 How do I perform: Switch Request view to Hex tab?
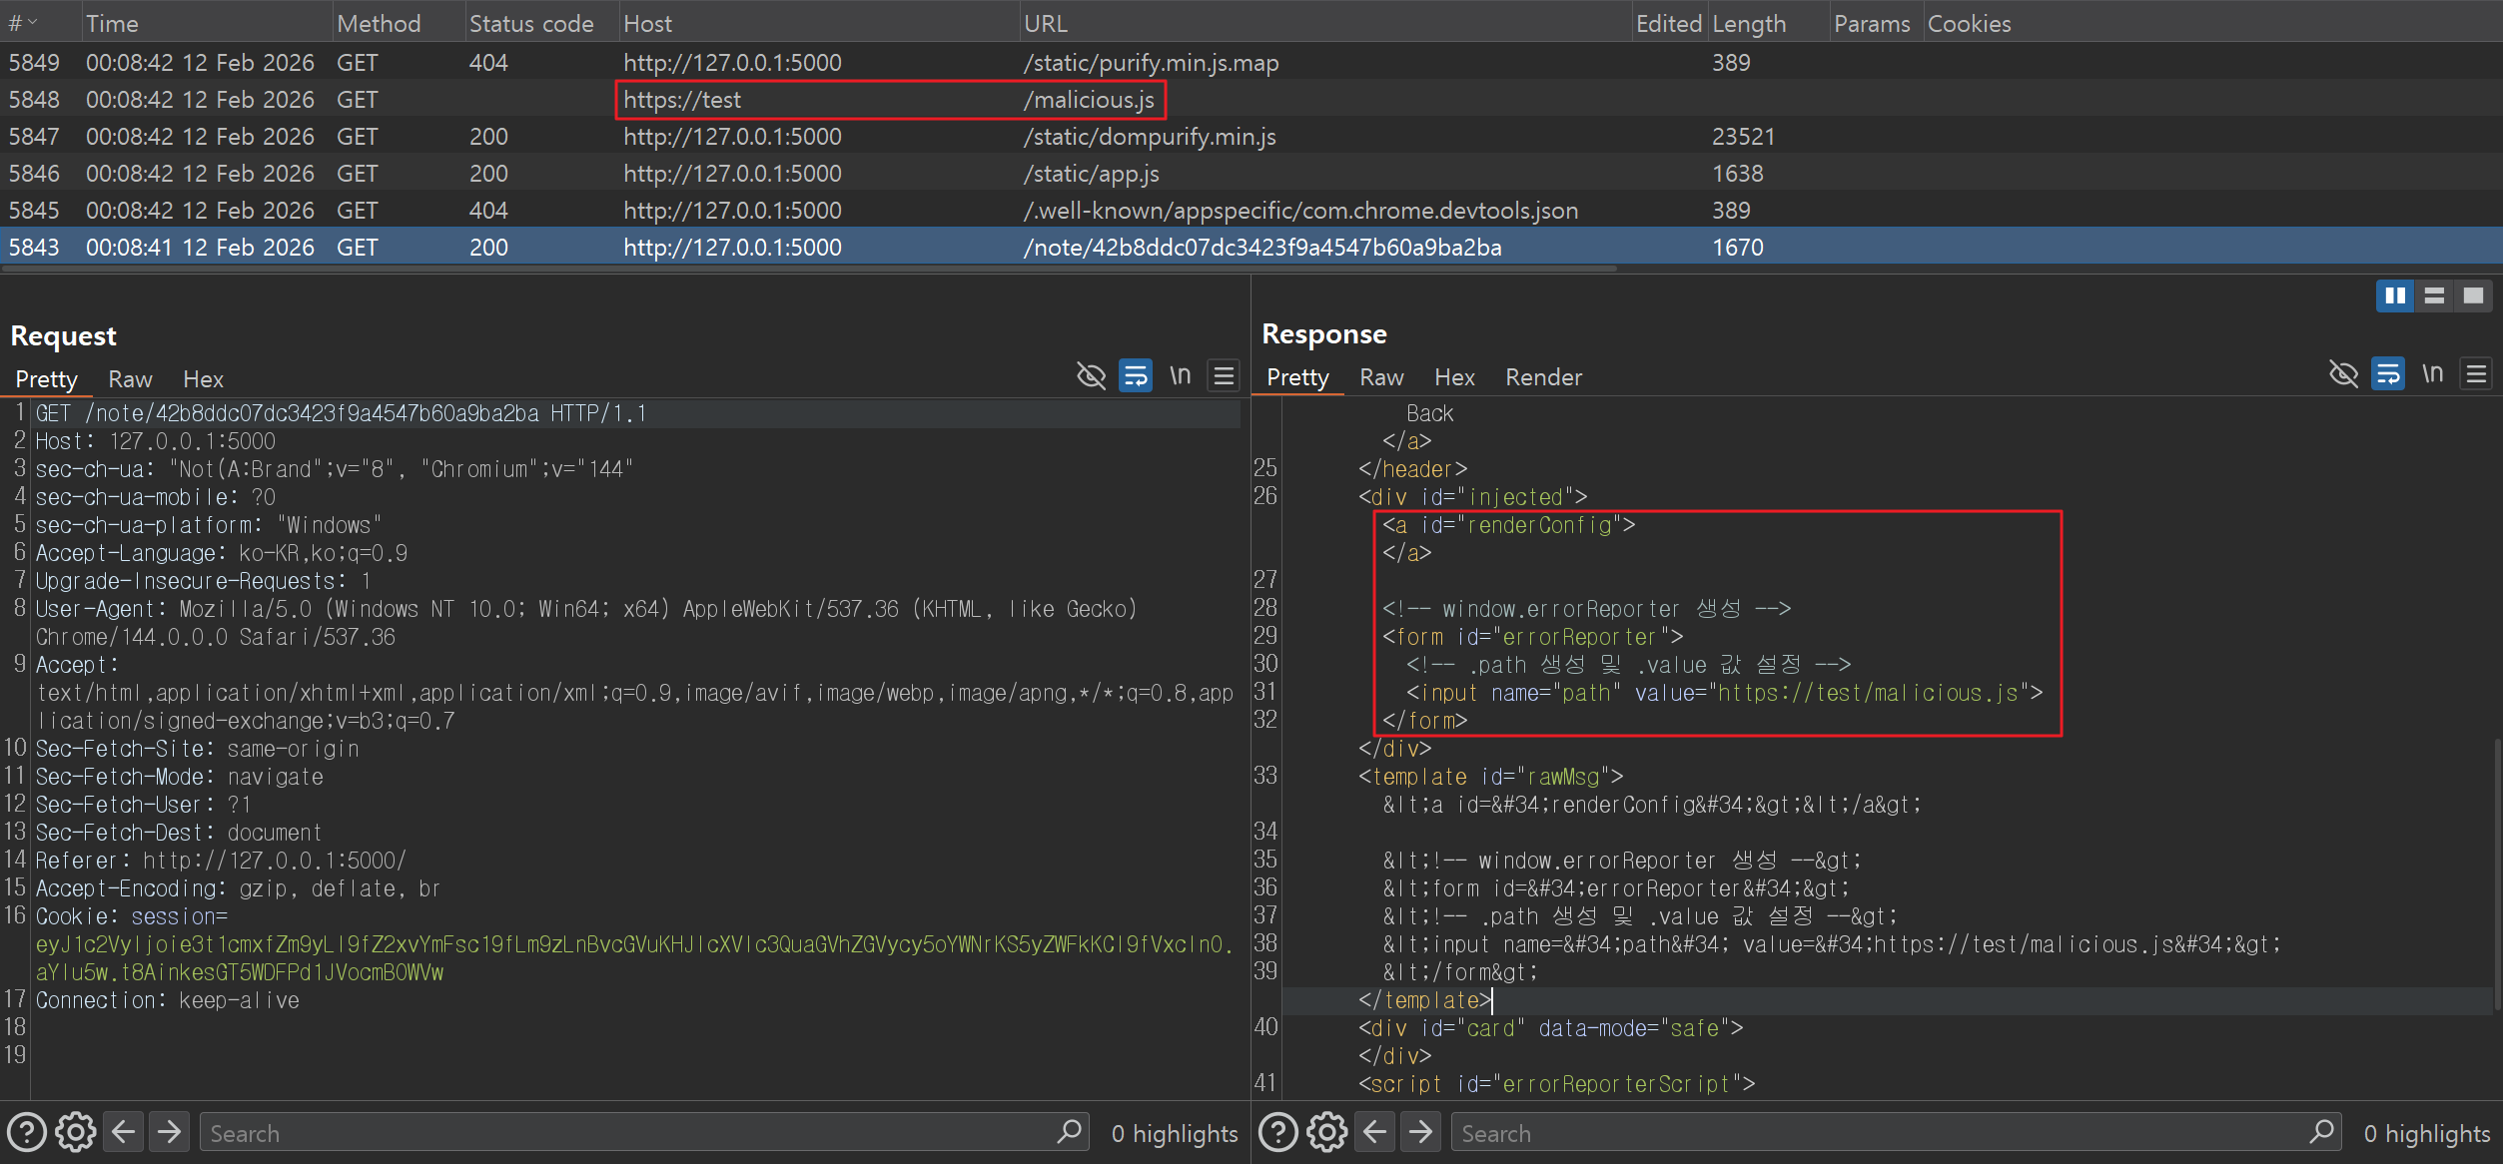click(203, 379)
